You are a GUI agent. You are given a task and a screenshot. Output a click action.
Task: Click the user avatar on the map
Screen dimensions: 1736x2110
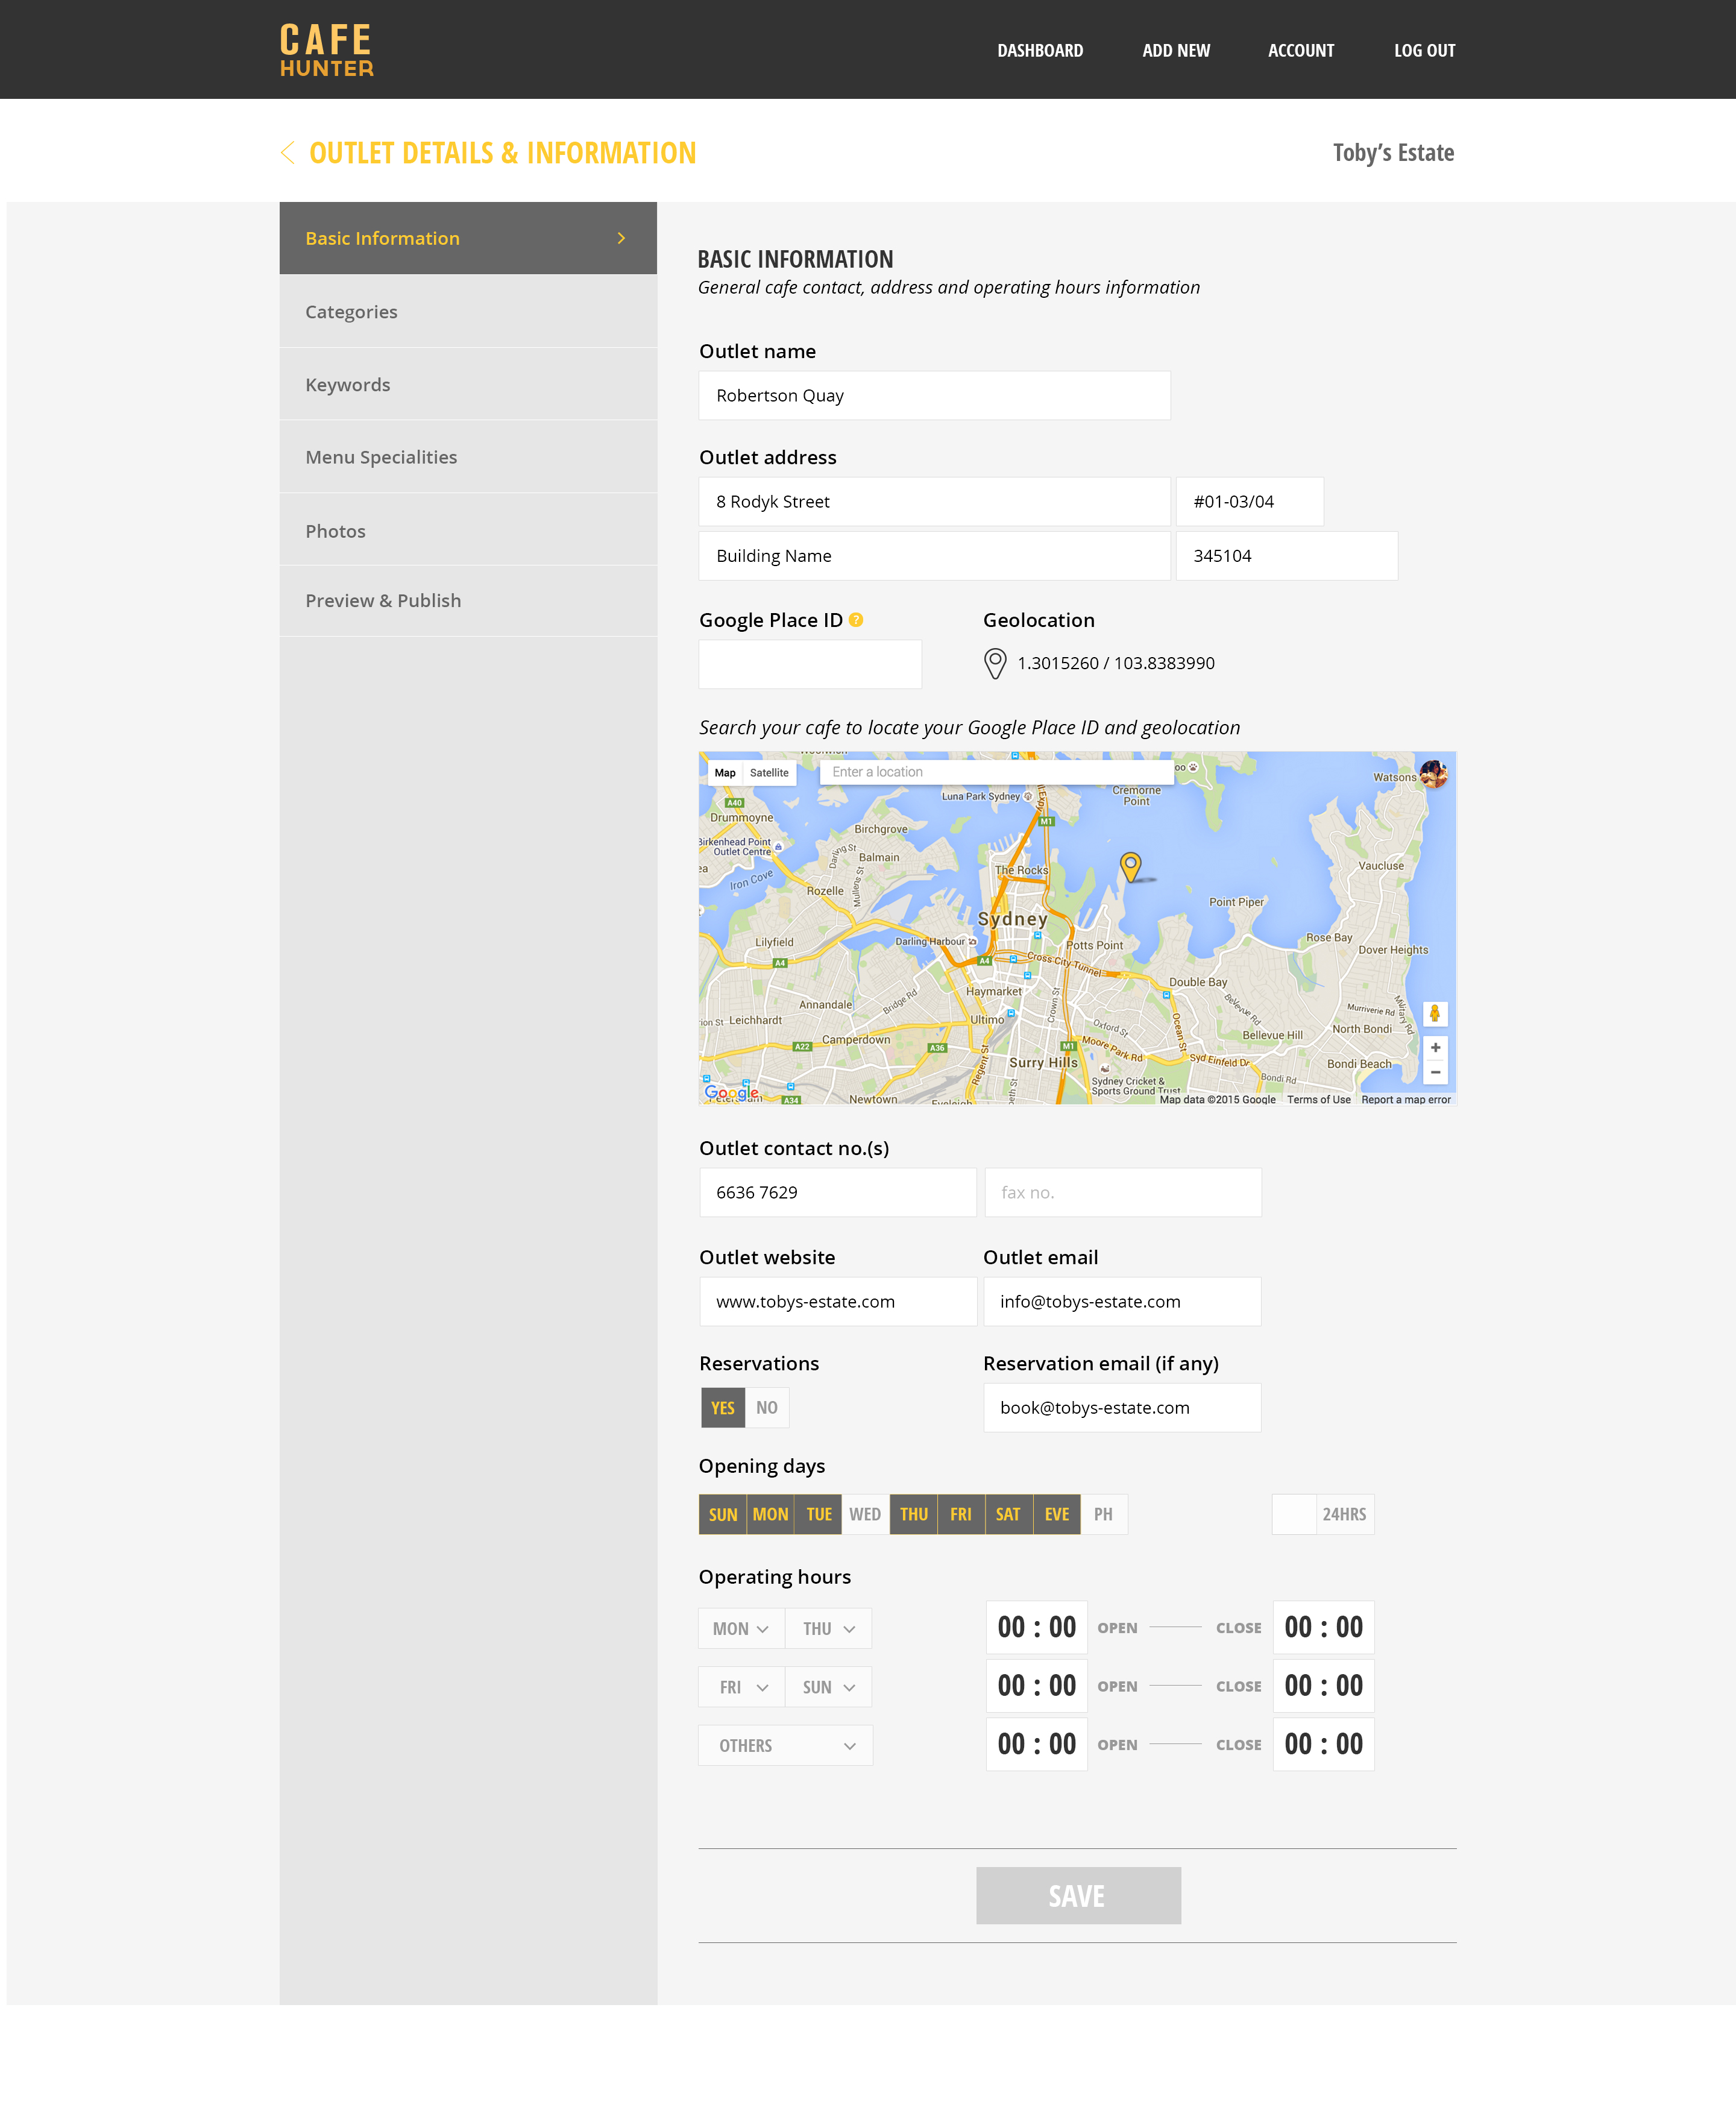[x=1433, y=774]
